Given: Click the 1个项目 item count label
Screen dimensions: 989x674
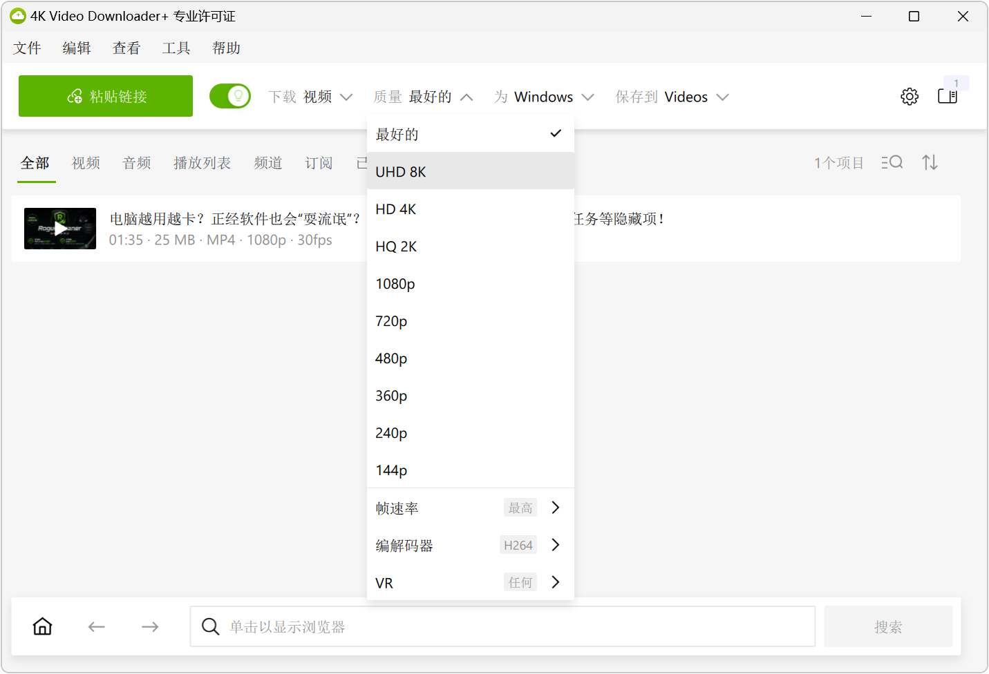Looking at the screenshot, I should tap(839, 163).
